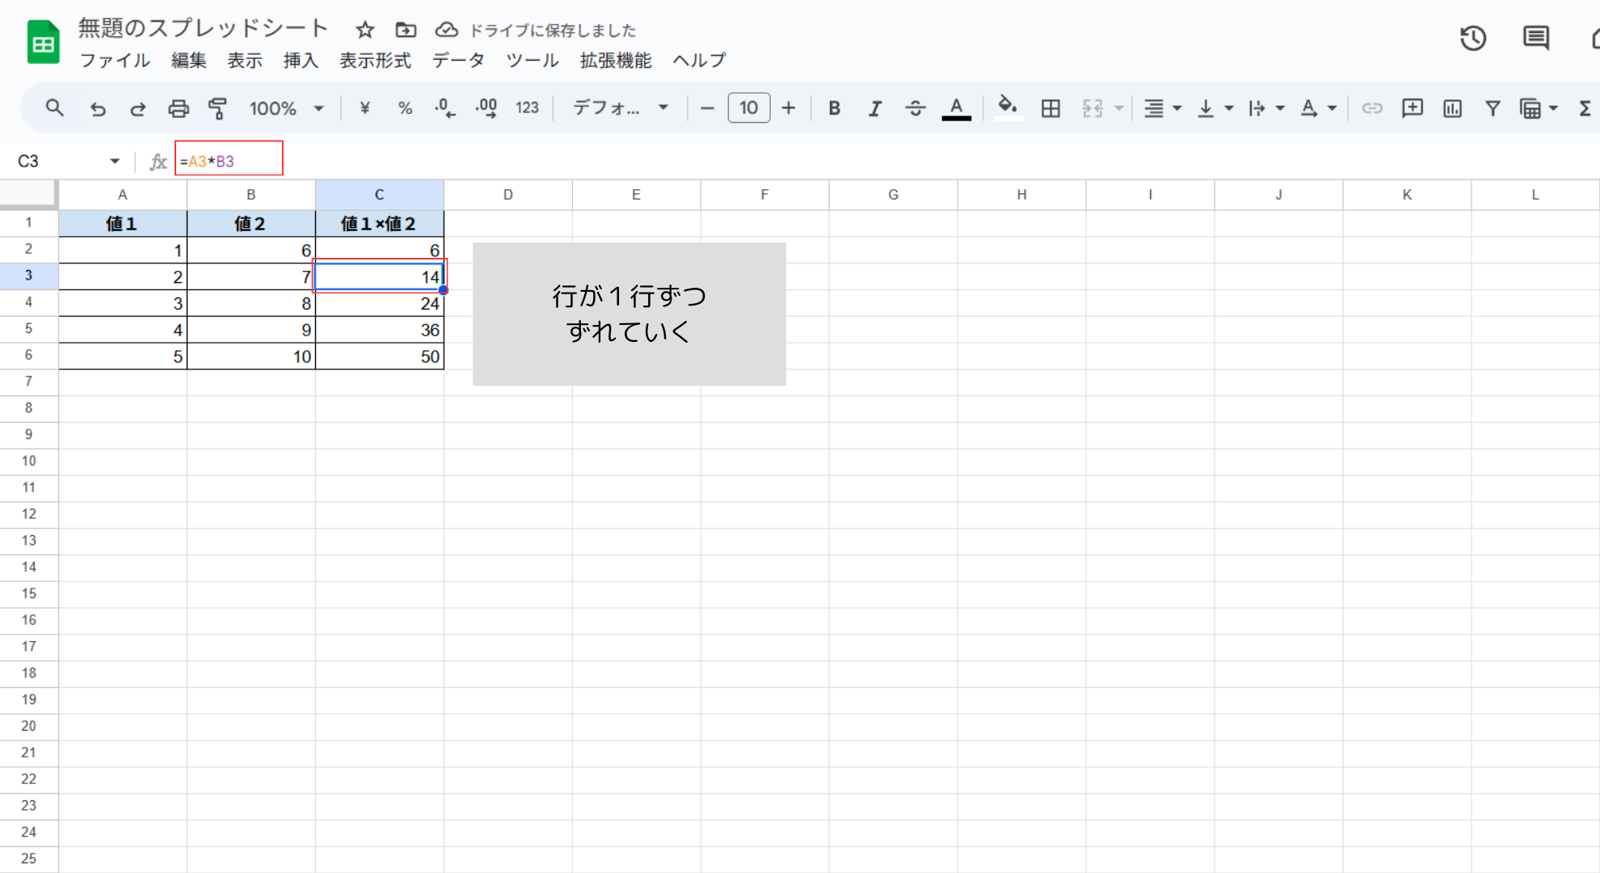Click the create filter funnel icon
Viewport: 1600px width, 873px height.
[x=1493, y=108]
